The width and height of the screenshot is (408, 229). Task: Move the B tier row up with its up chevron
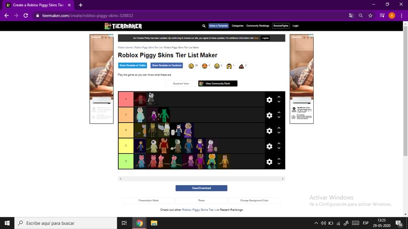pos(279,128)
